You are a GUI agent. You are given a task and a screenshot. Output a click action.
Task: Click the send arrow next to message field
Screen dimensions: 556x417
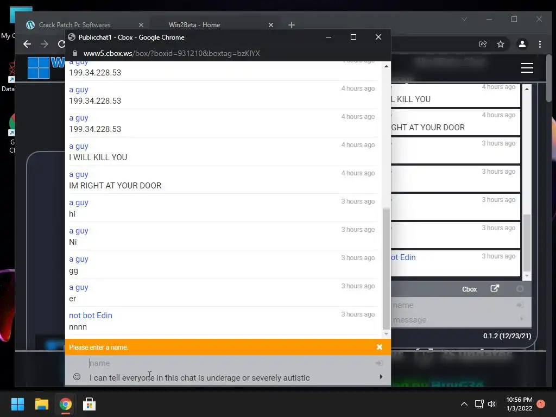(381, 377)
